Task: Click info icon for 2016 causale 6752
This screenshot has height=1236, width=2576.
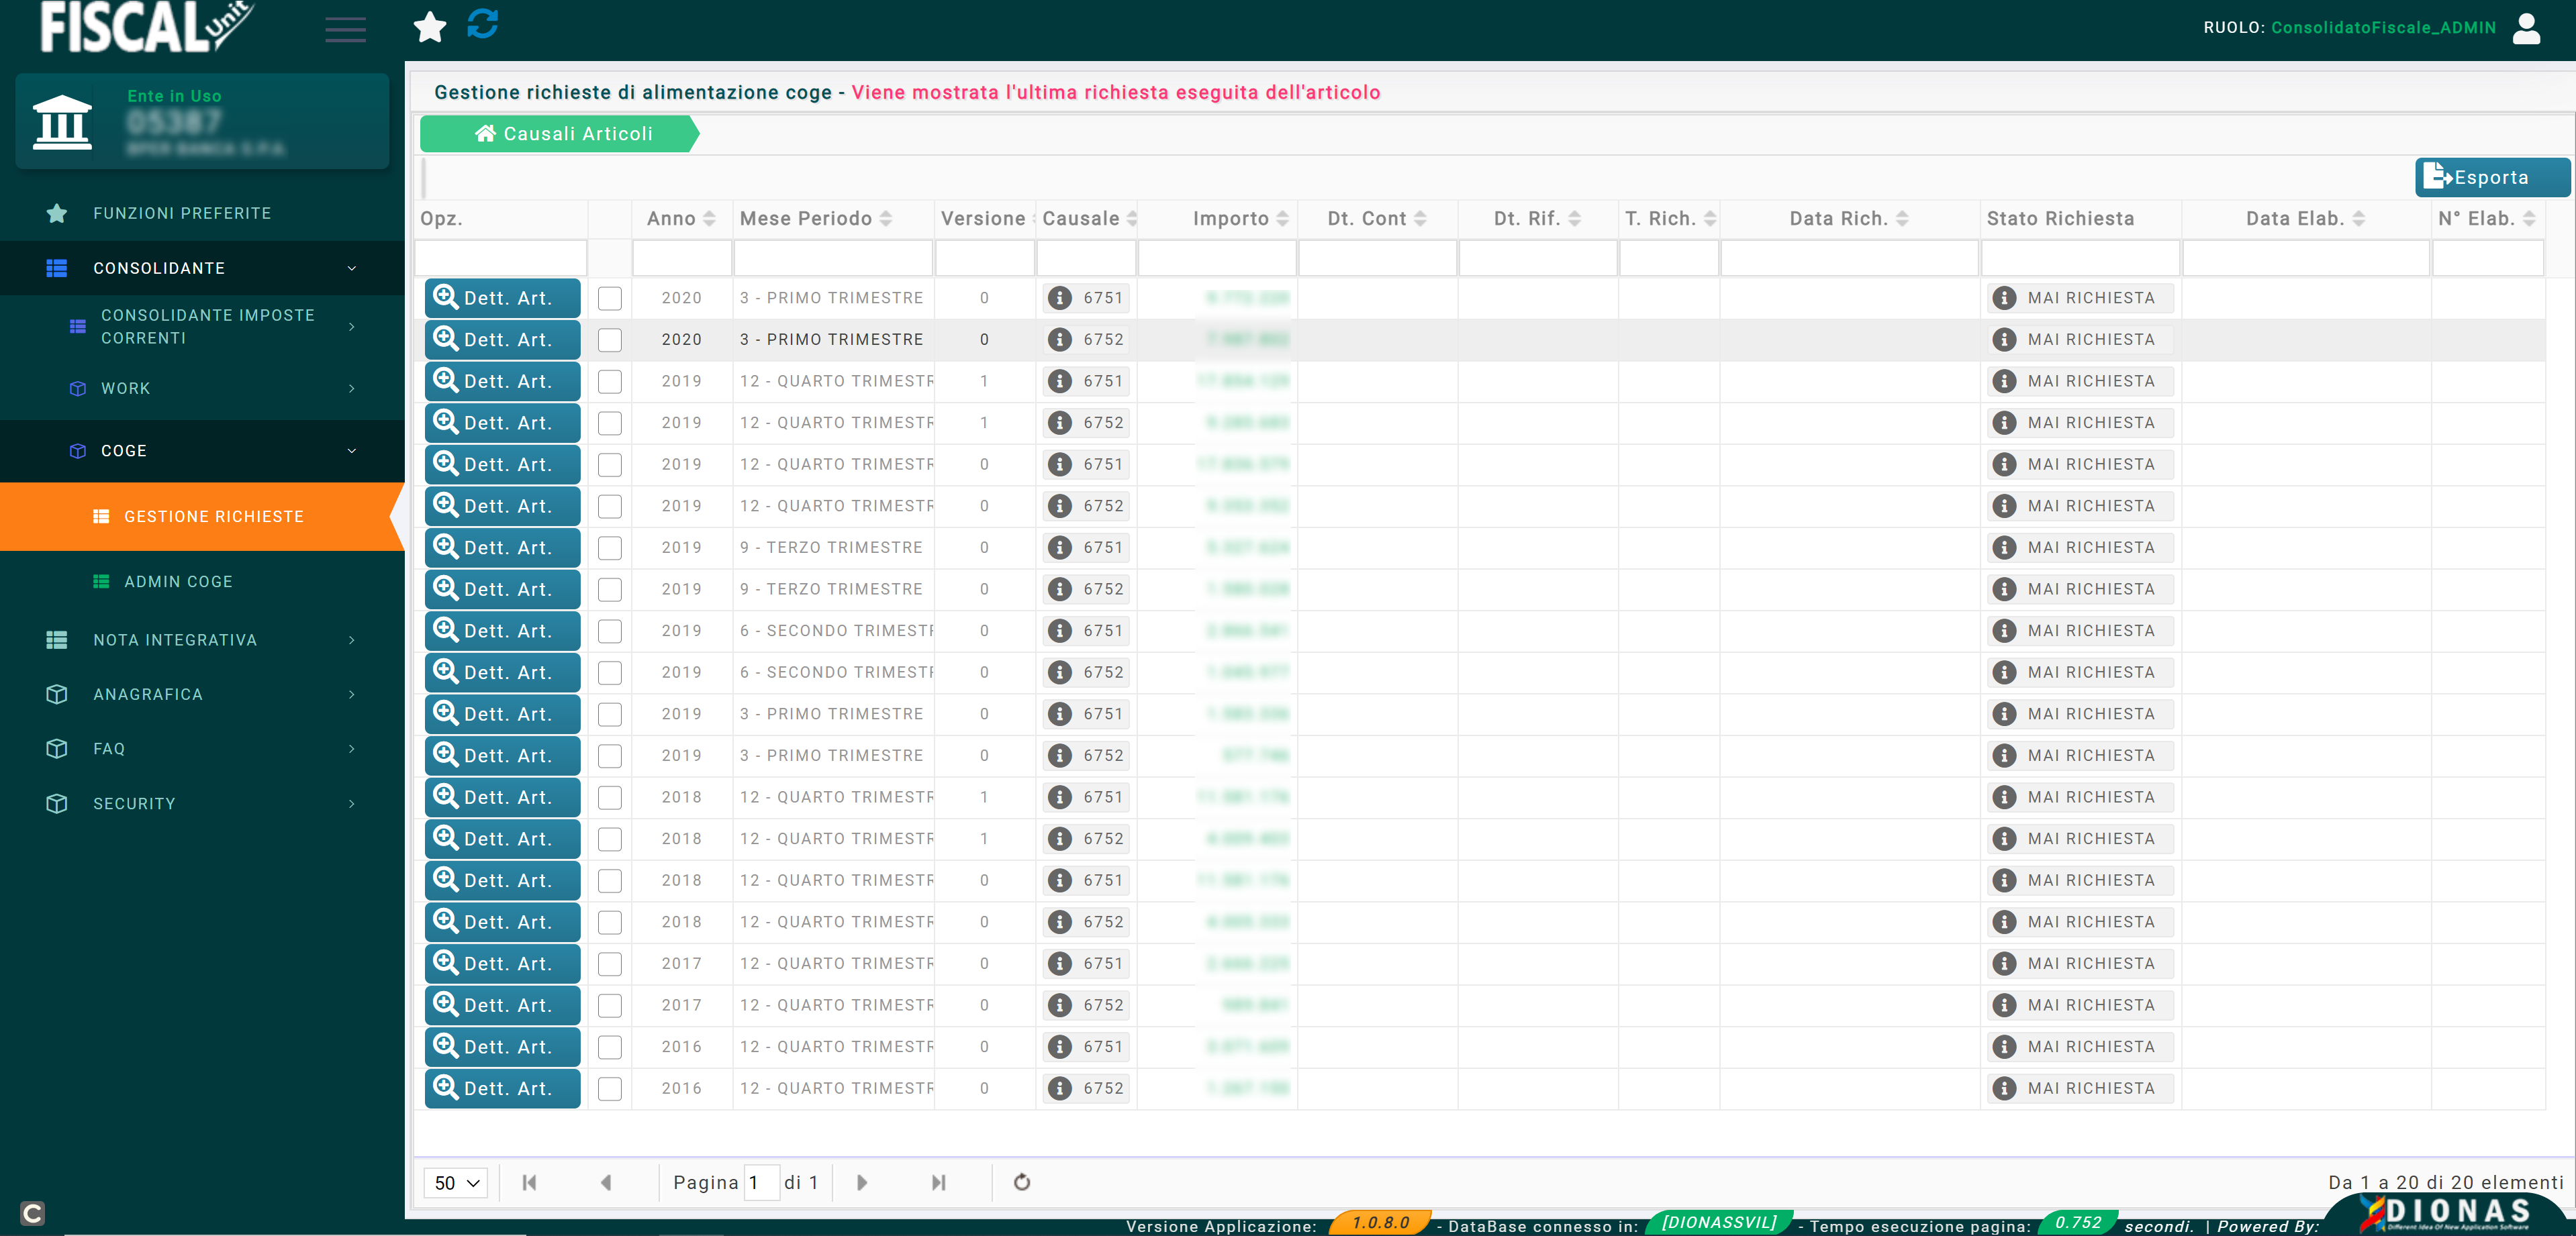Action: tap(1060, 1088)
